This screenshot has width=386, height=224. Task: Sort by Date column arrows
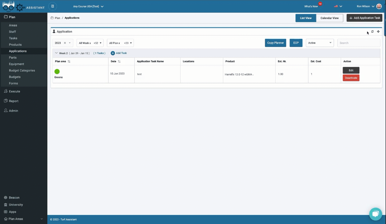[x=119, y=62]
